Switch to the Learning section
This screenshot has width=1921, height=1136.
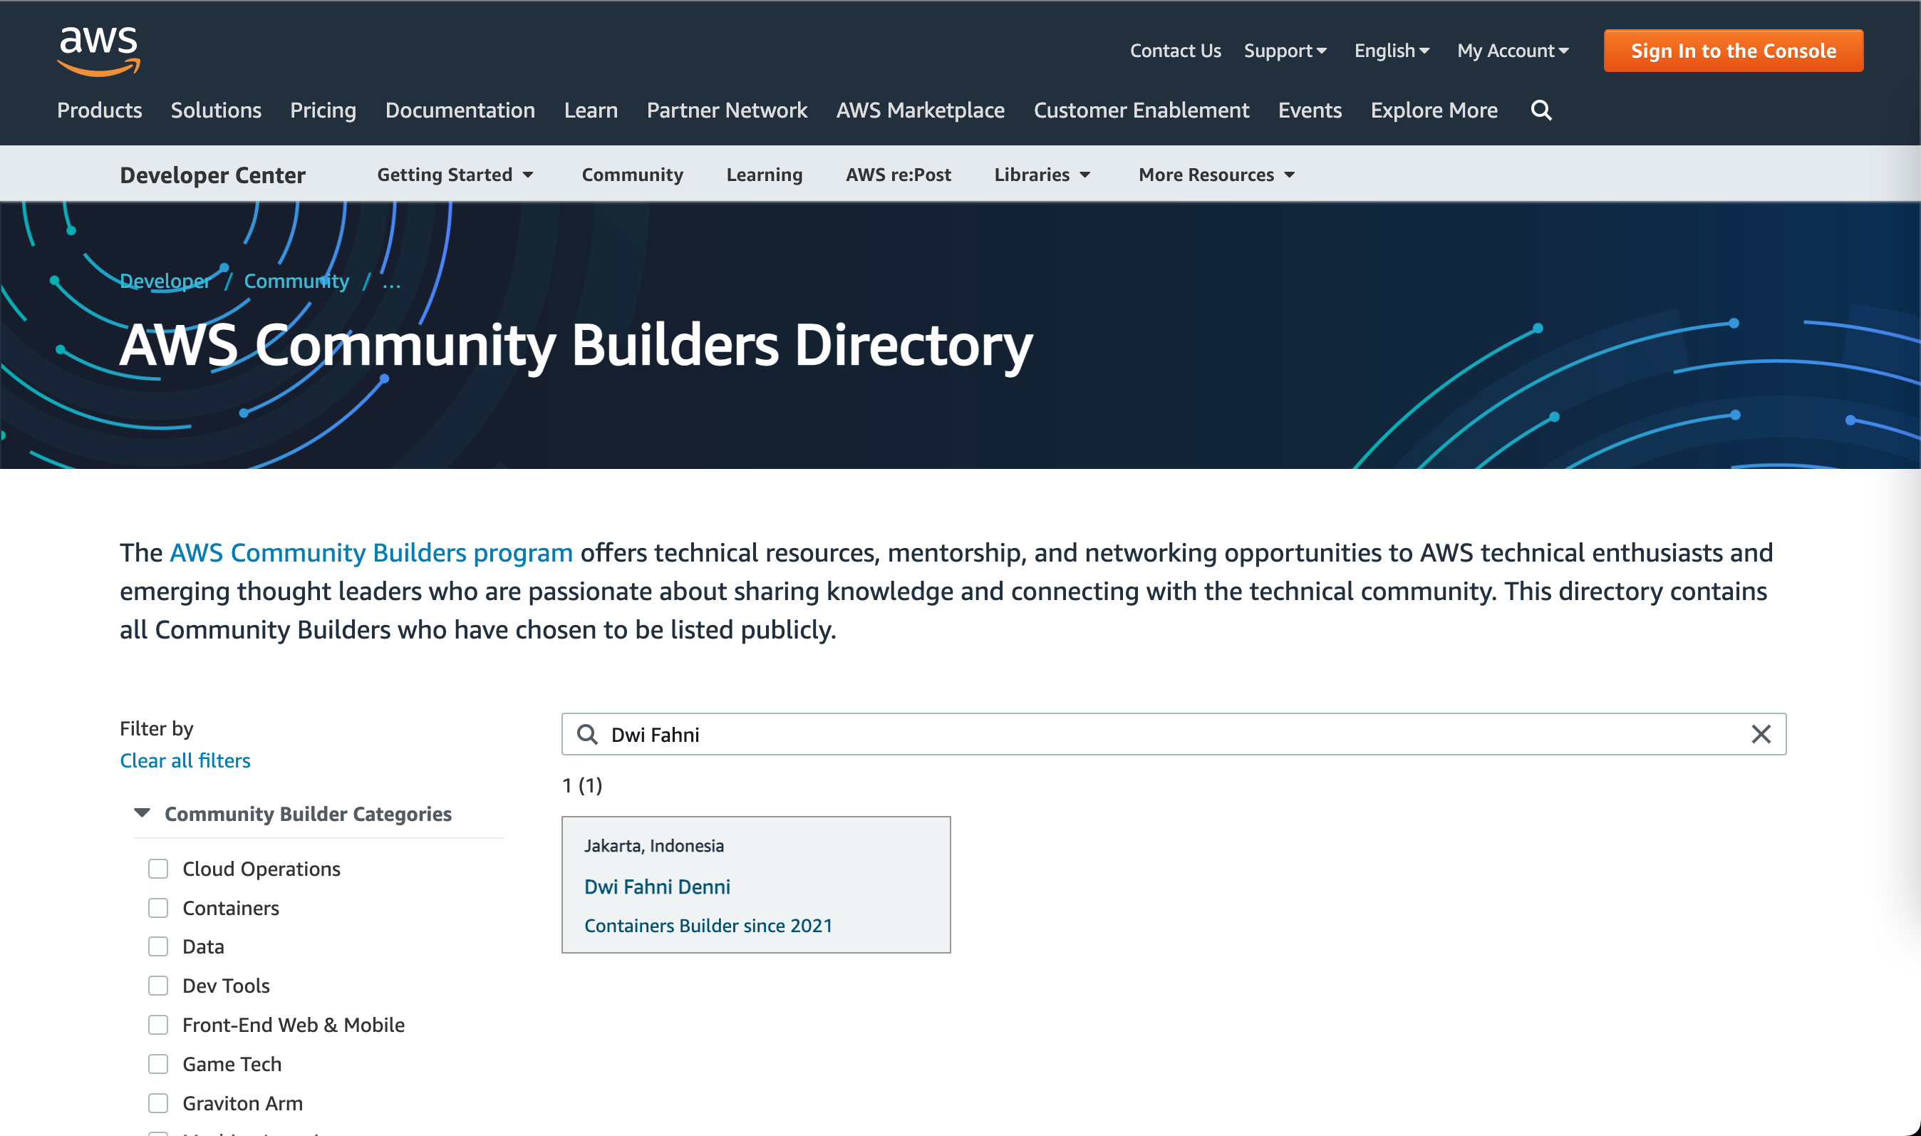[764, 175]
